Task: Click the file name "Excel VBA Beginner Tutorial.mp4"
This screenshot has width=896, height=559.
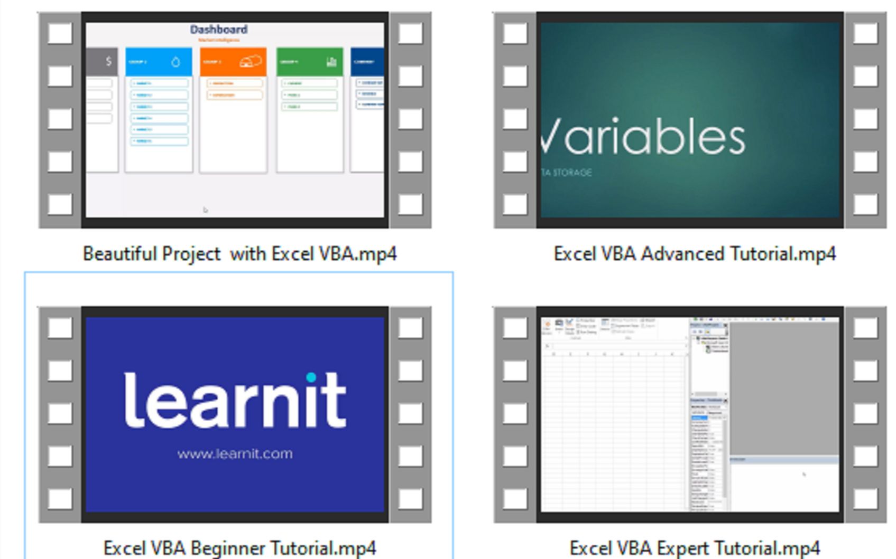Action: [x=239, y=548]
